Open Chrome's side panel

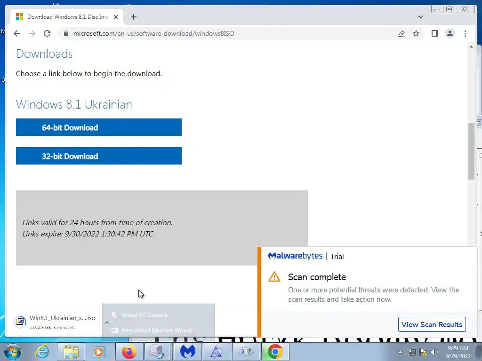434,33
